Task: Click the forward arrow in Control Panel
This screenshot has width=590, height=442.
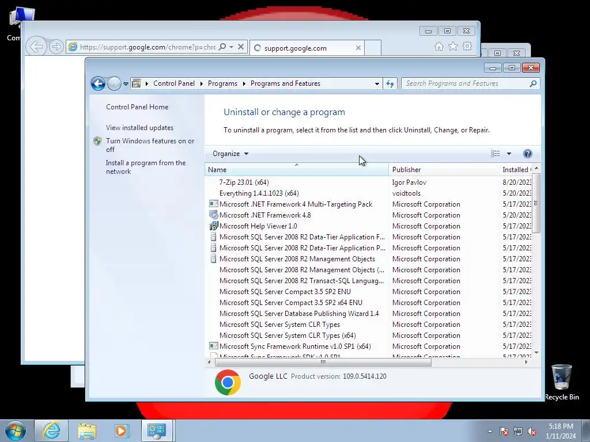Action: click(114, 83)
